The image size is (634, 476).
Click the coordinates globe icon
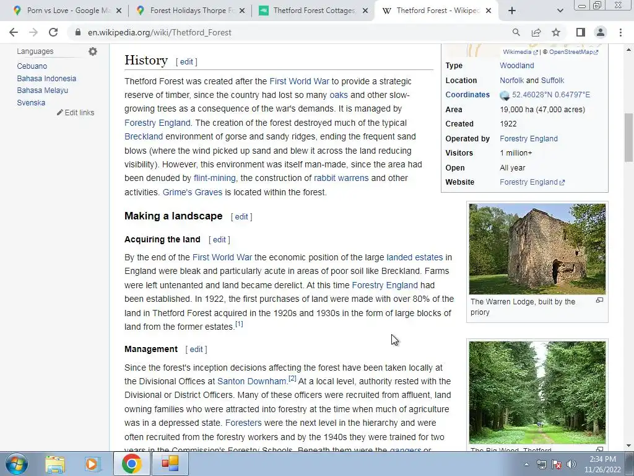(505, 95)
